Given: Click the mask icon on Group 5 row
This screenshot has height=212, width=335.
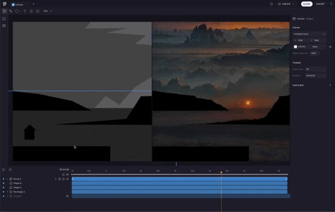Looking at the screenshot, I should tap(60, 179).
